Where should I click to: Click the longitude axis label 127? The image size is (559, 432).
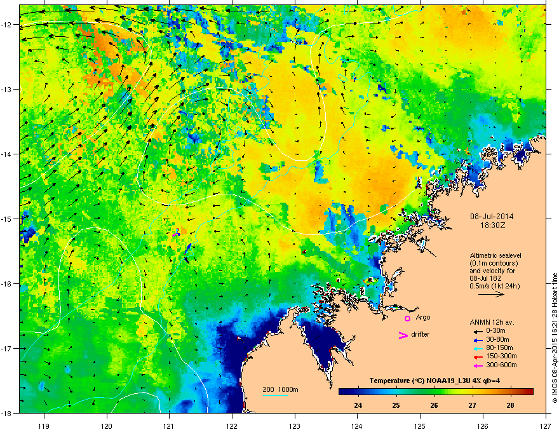click(x=546, y=426)
